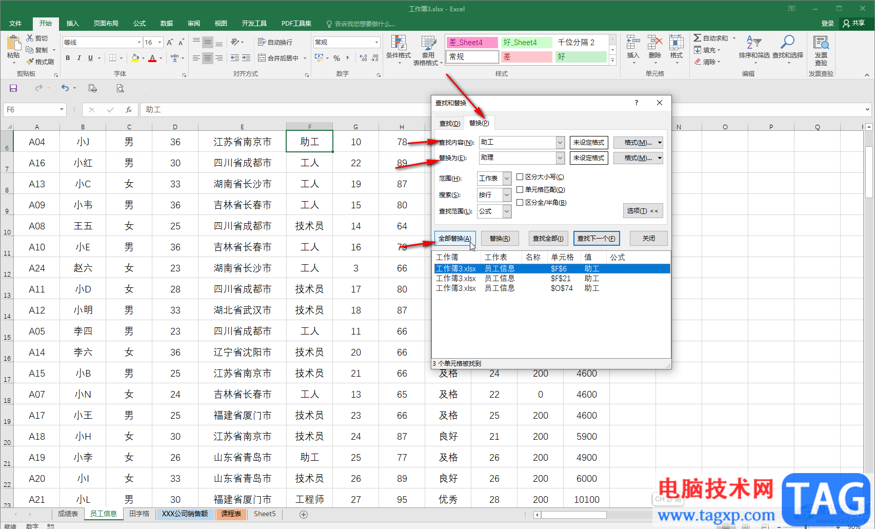Open the find content history dropdown
The height and width of the screenshot is (529, 875).
(560, 142)
